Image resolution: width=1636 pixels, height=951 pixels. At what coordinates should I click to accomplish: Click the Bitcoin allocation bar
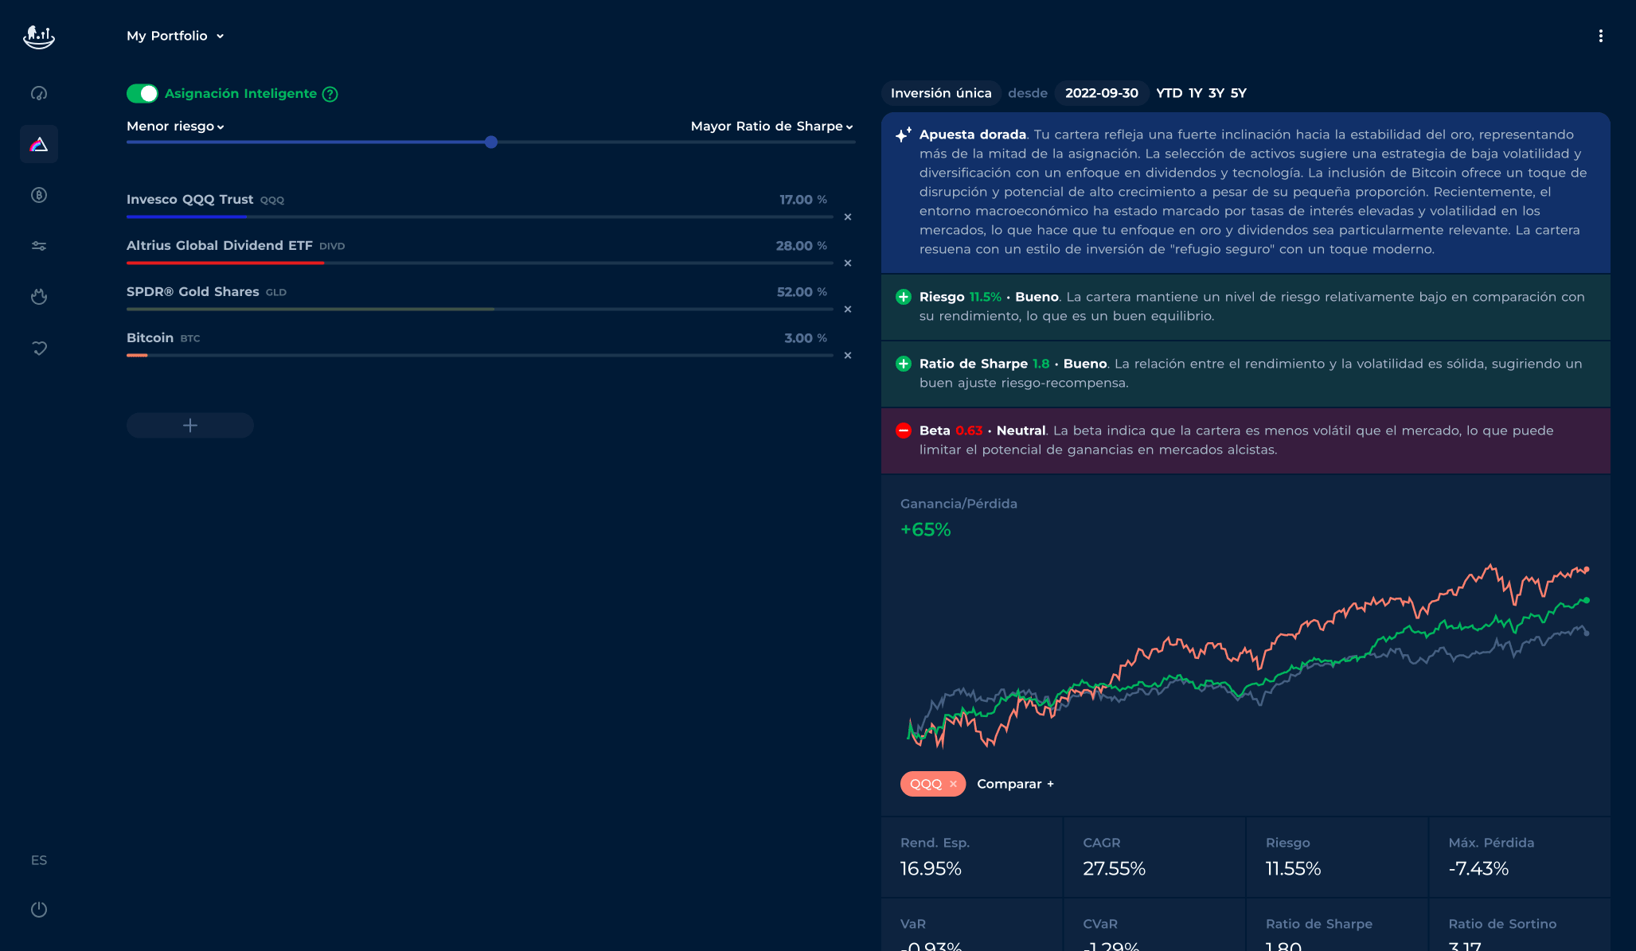click(x=479, y=355)
